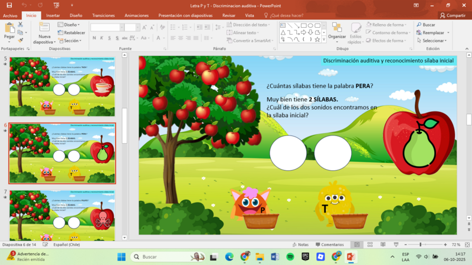
Task: Open the Notas pane
Action: (x=300, y=244)
